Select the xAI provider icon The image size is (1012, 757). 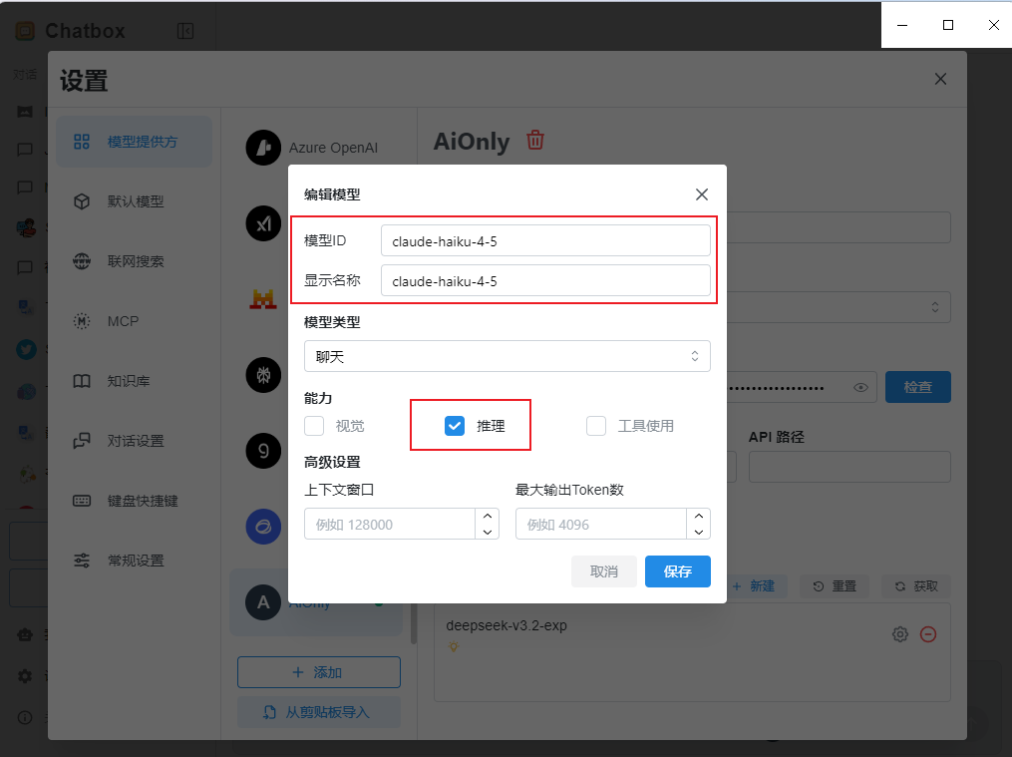click(263, 223)
